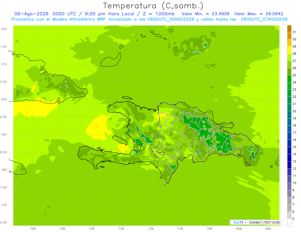
Task: Click the '75W' longitude label
Action: [x=62, y=229]
